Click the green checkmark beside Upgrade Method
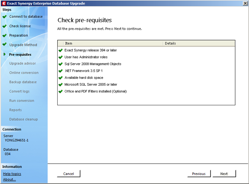 (x=5, y=44)
